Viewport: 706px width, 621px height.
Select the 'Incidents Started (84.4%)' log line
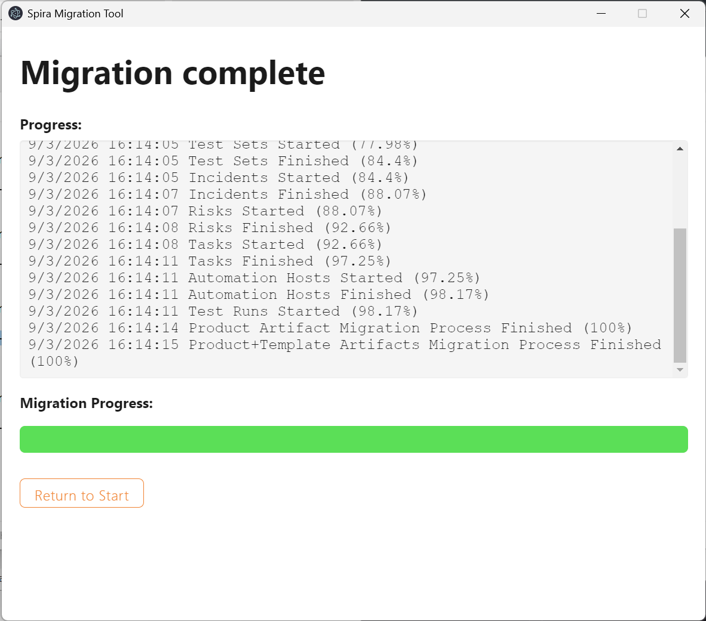219,178
